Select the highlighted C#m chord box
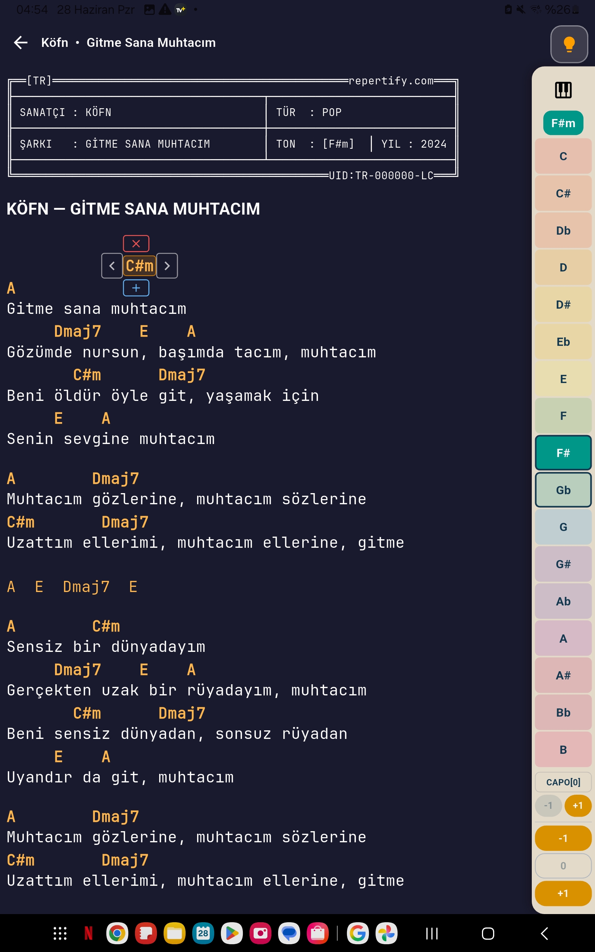Viewport: 595px width, 952px height. coord(140,266)
